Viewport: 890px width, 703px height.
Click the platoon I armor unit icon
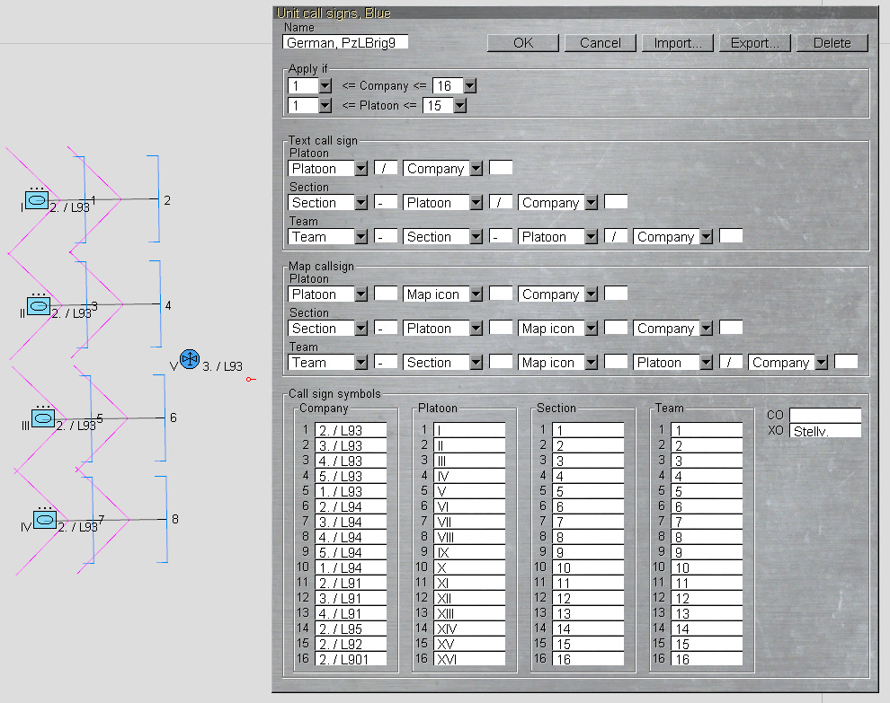point(36,200)
